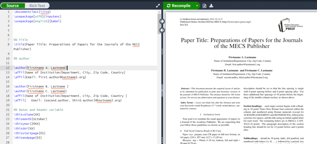Click the underlined word 'Firstname' on line 16
317x144 pixels.
click(36, 86)
